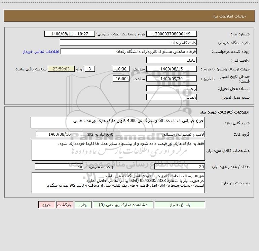Click the نام دستگاه خریدار label
259x251 pixels.
234,43
